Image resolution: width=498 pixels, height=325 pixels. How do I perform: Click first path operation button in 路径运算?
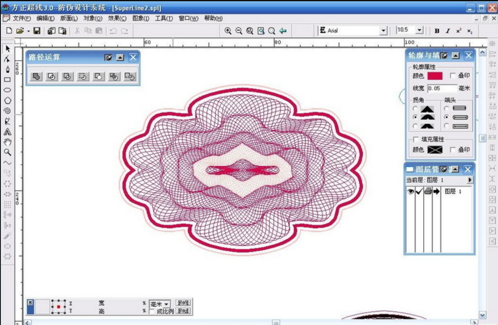37,76
